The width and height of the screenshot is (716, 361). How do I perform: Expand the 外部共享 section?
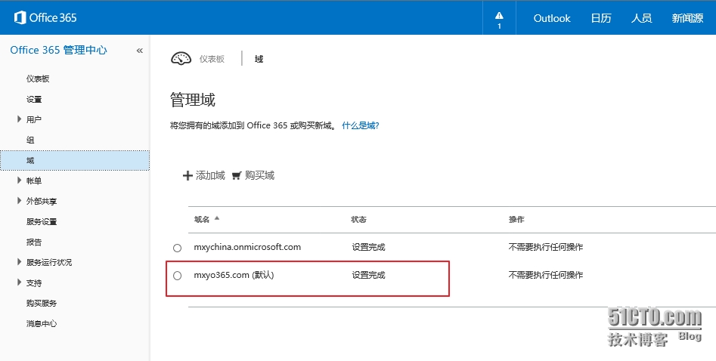pyautogui.click(x=19, y=201)
